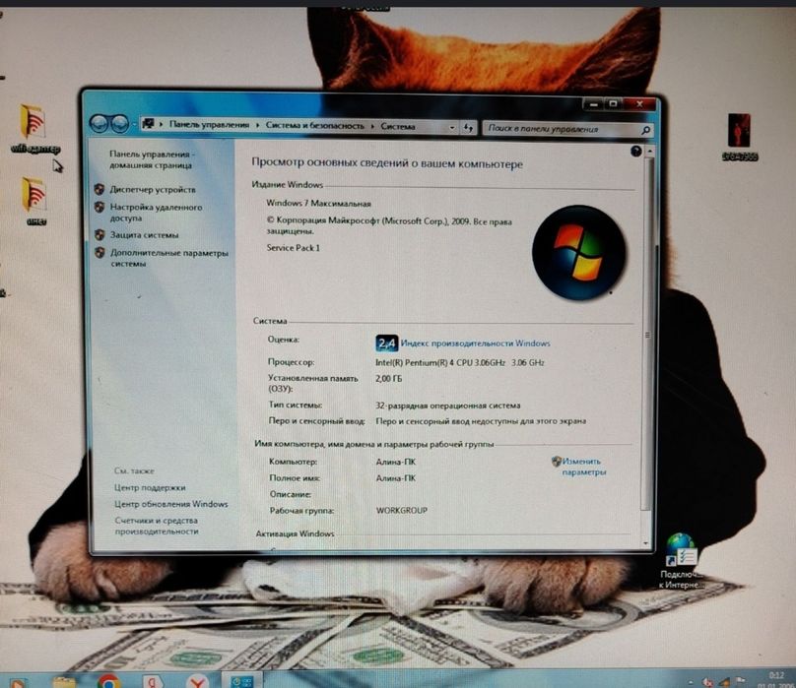Viewport: 796px width, 688px height.
Task: Open Диспетчер устройств link
Action: [x=153, y=190]
